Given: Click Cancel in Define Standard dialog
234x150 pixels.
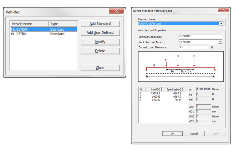Looking at the screenshot, I should 194,134.
